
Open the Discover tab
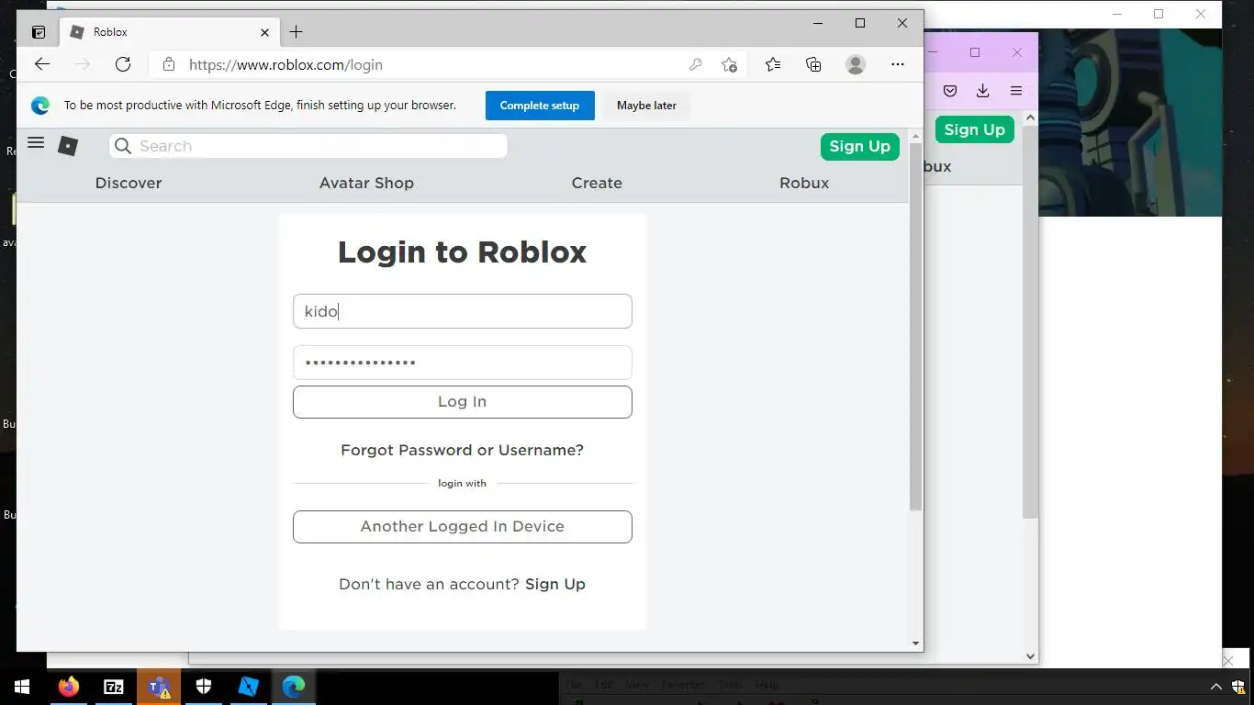[x=129, y=183]
